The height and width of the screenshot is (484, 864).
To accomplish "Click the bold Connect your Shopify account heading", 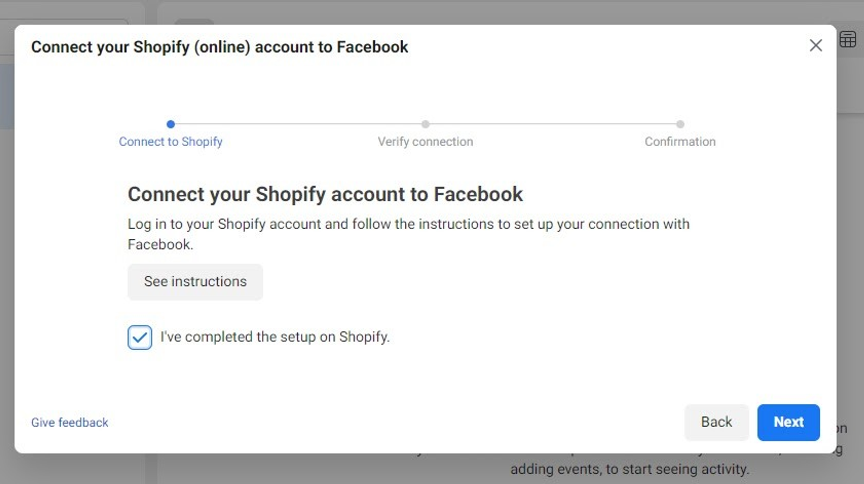I will coord(325,194).
